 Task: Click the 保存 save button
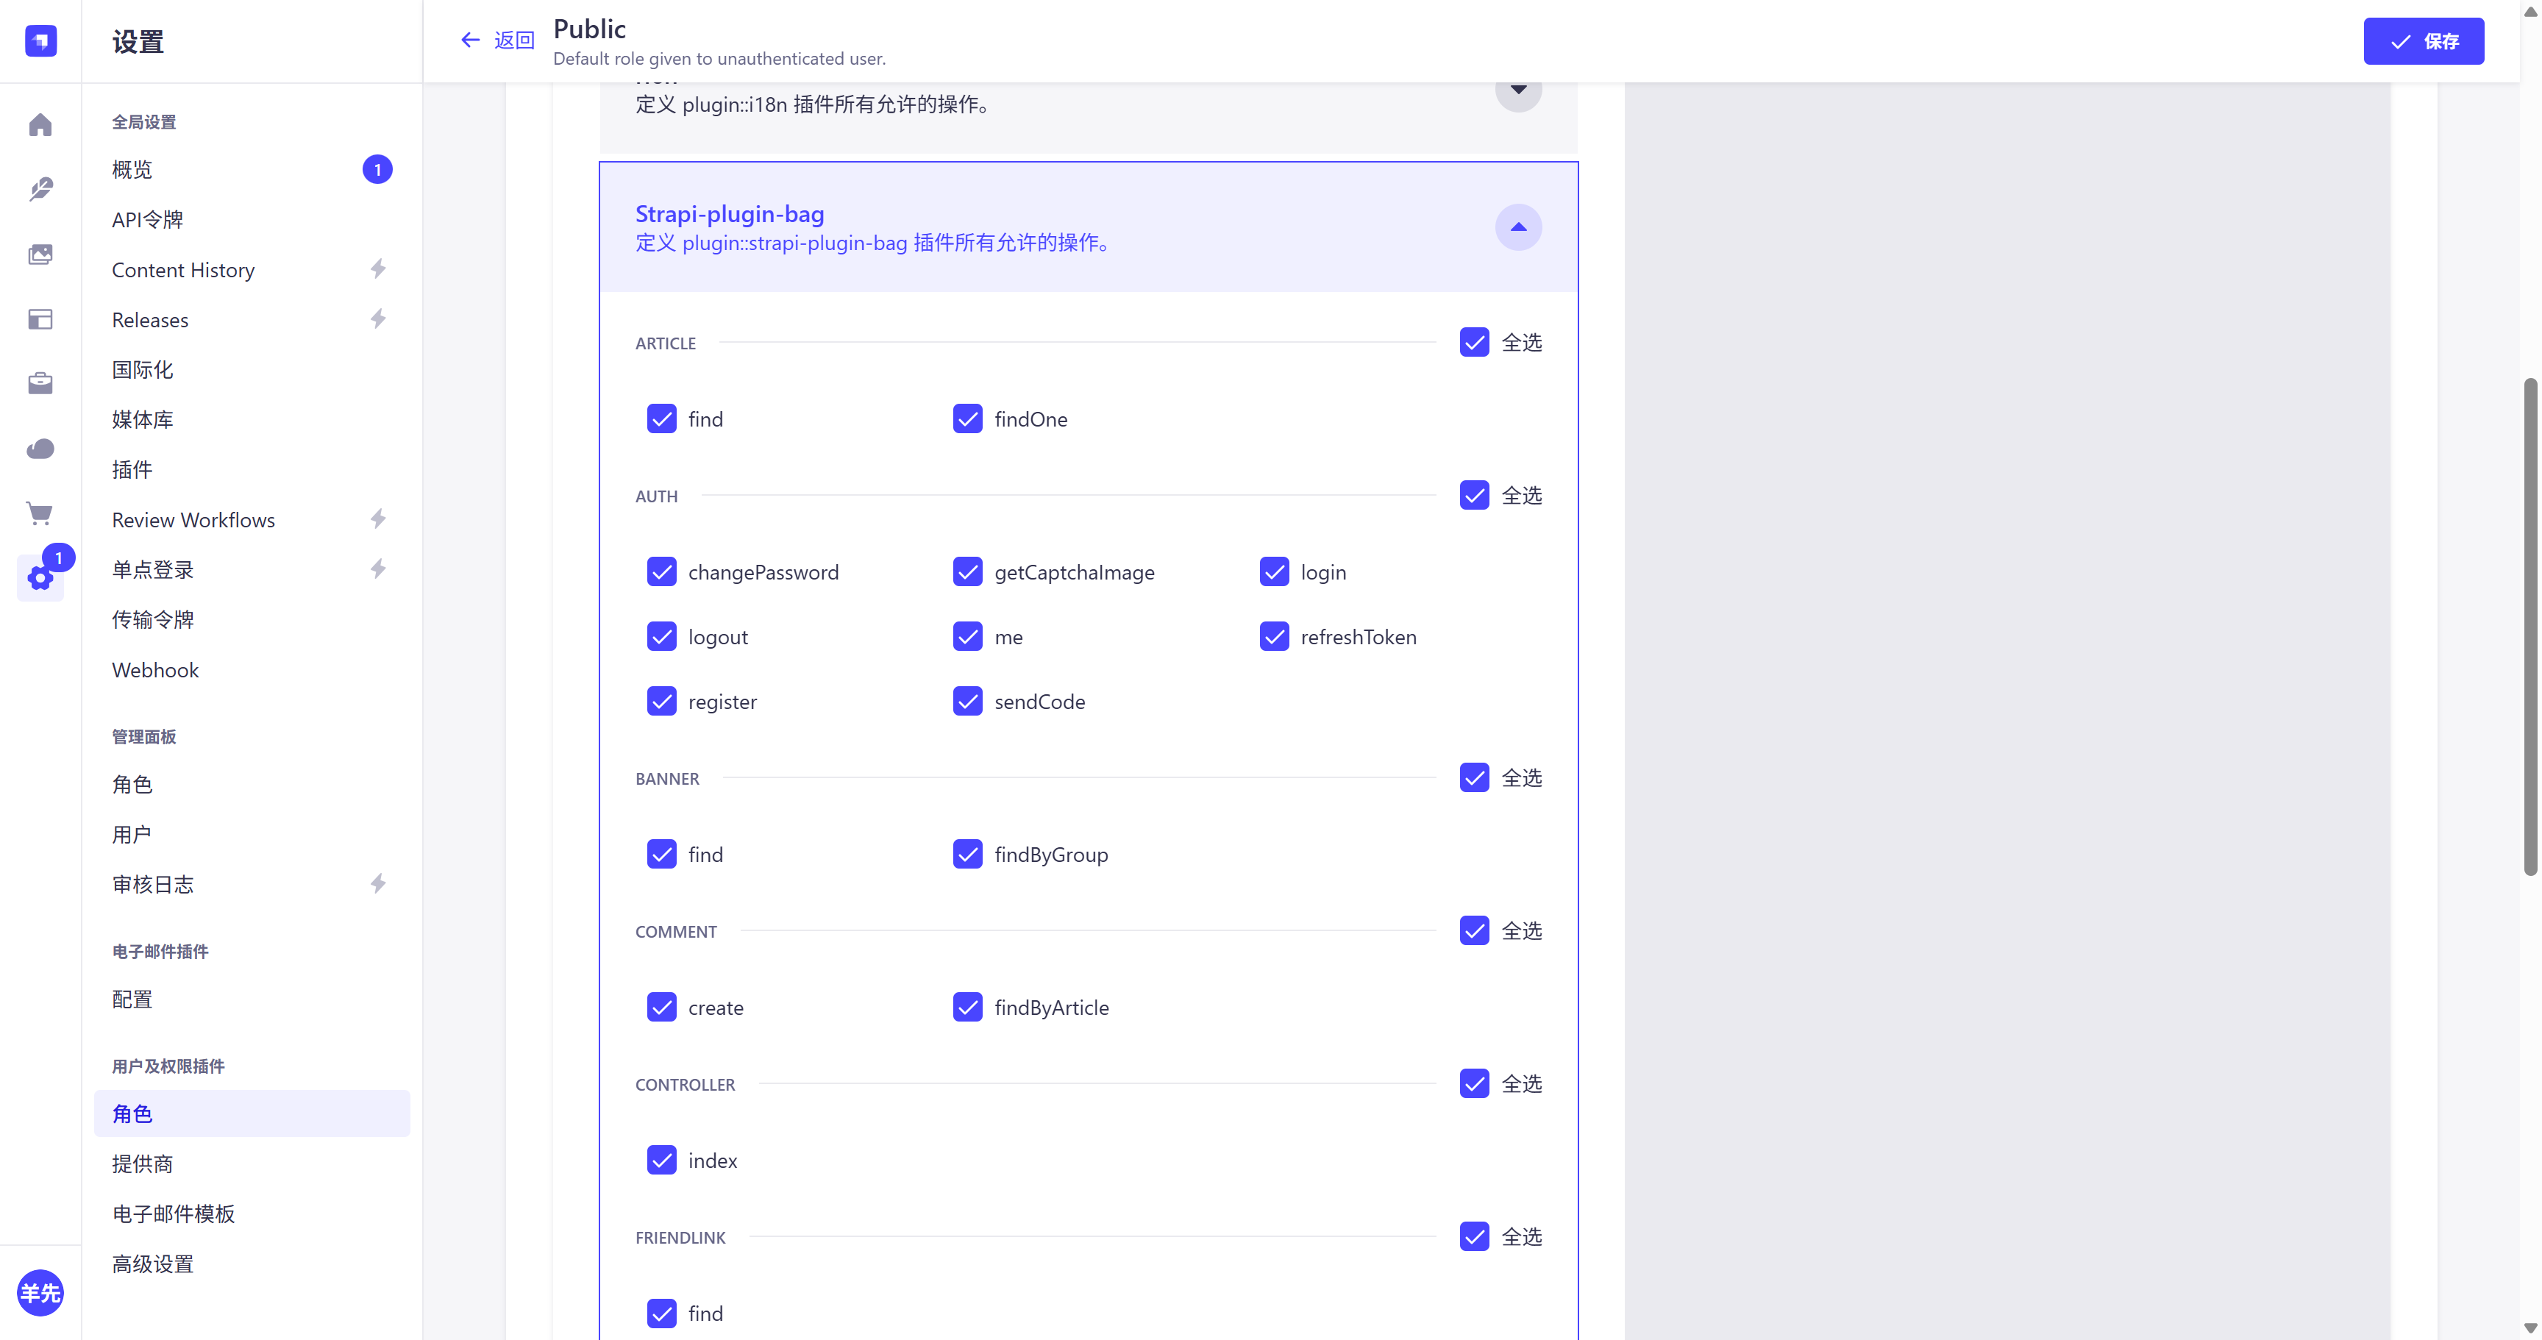pos(2423,41)
